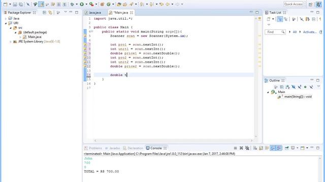The width and height of the screenshot is (325, 182).
Task: Toggle Link with Editor in Package Explorer
Action: (x=50, y=13)
